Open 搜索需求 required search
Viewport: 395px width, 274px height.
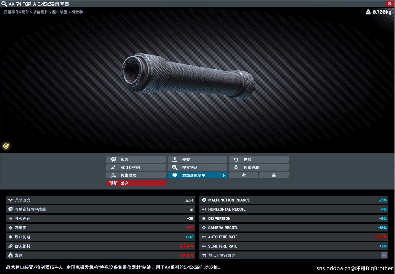[136, 175]
